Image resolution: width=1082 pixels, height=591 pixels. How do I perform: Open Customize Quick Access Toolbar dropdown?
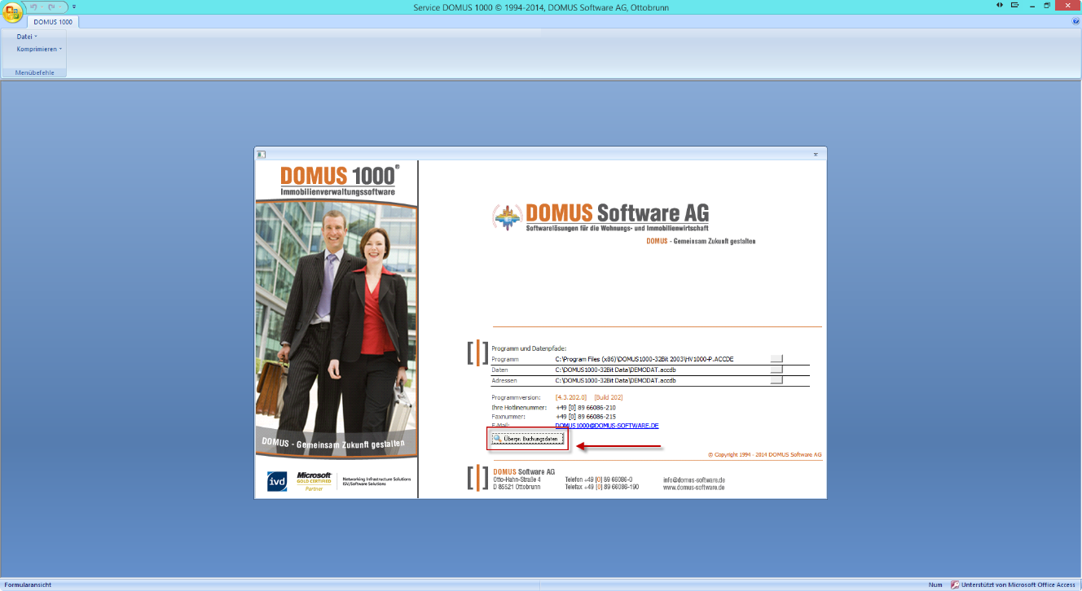pyautogui.click(x=73, y=7)
